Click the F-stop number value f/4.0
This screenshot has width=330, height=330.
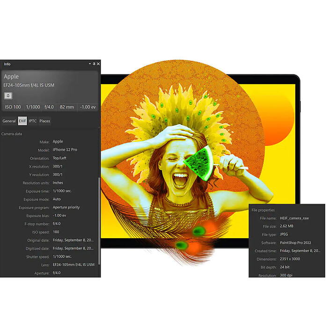[57, 224]
